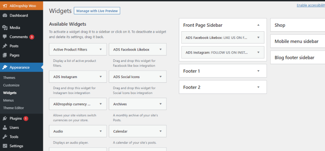The height and width of the screenshot is (151, 325).
Task: Click the Enable accessibility mode link
Action: [310, 5]
